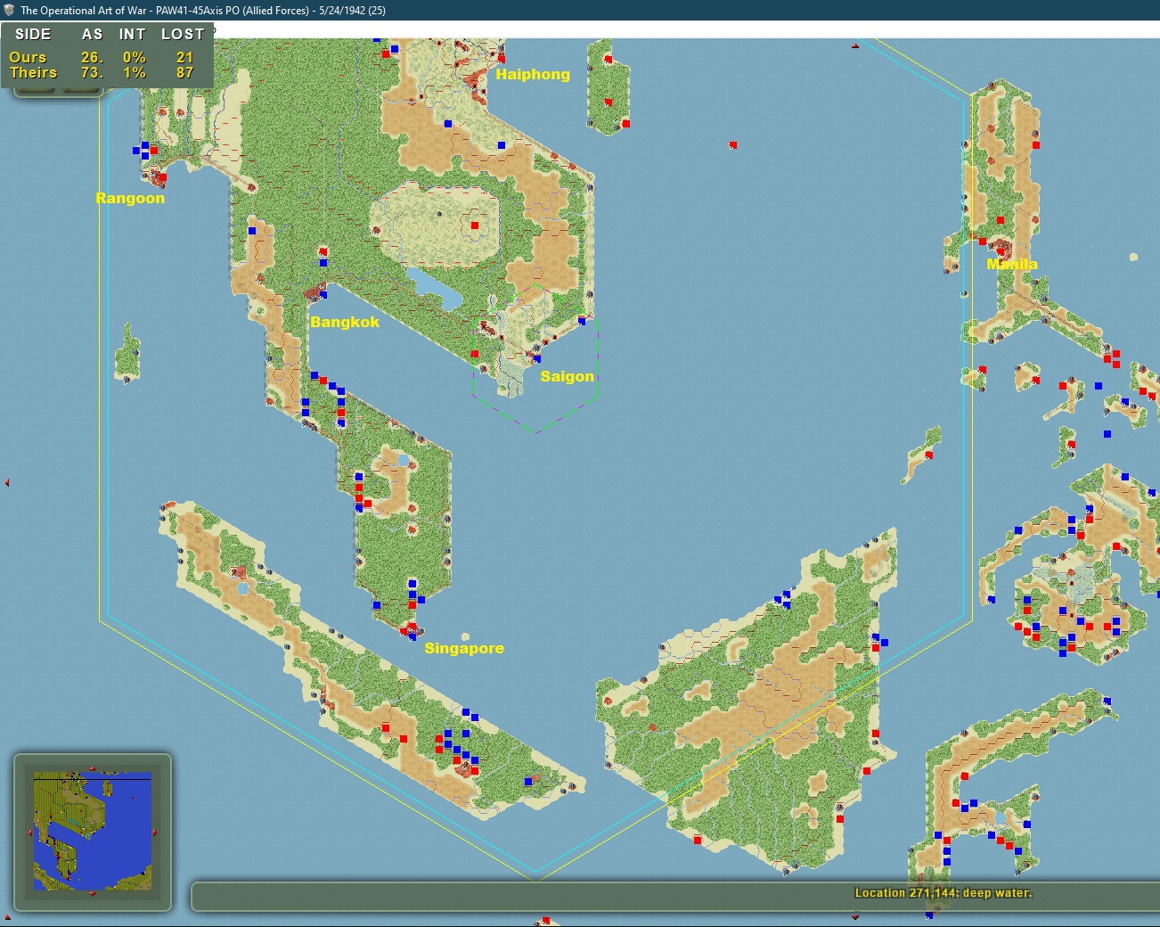The height and width of the screenshot is (927, 1160).
Task: Select the red unit on the pale plateau north of Bangkok
Action: [475, 226]
